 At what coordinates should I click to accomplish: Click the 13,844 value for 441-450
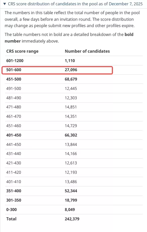[71, 144]
